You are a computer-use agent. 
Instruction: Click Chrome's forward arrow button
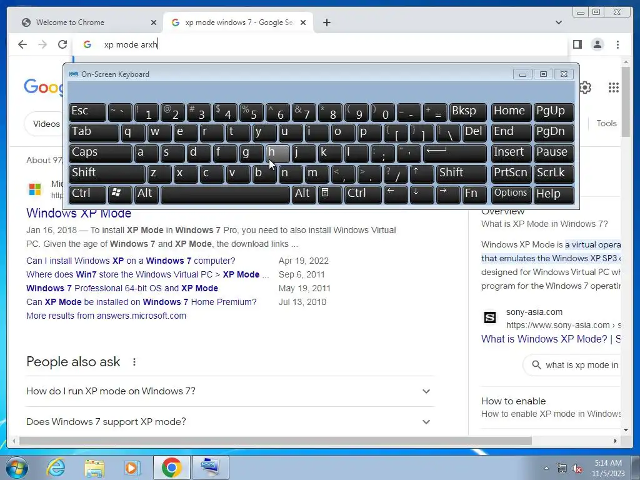click(42, 44)
